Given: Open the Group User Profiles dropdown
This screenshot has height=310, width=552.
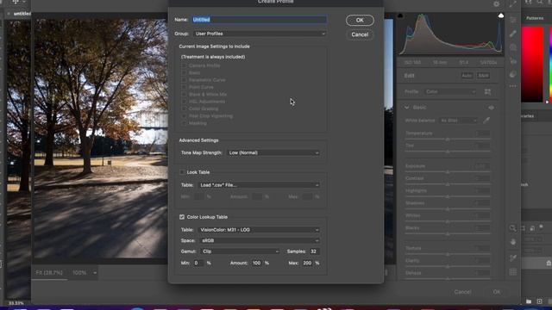Looking at the screenshot, I should 260,34.
